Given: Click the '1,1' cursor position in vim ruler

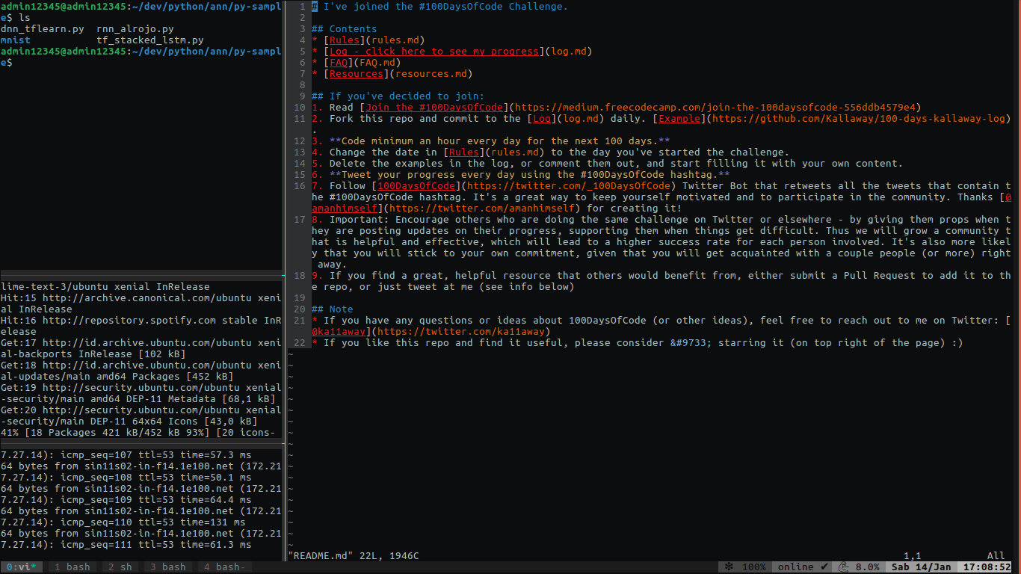Looking at the screenshot, I should click(x=913, y=556).
